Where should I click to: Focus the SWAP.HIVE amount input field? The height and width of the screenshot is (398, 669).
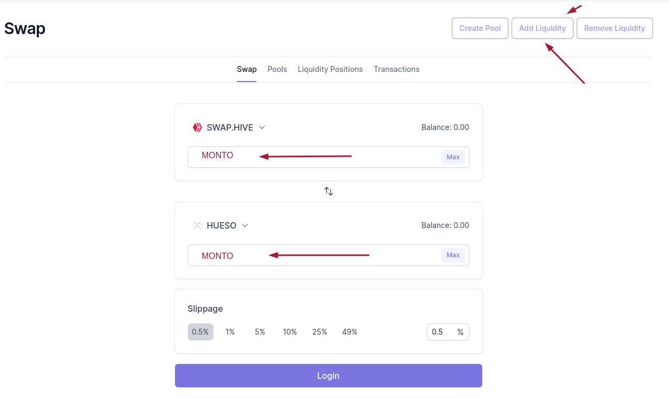coord(329,157)
